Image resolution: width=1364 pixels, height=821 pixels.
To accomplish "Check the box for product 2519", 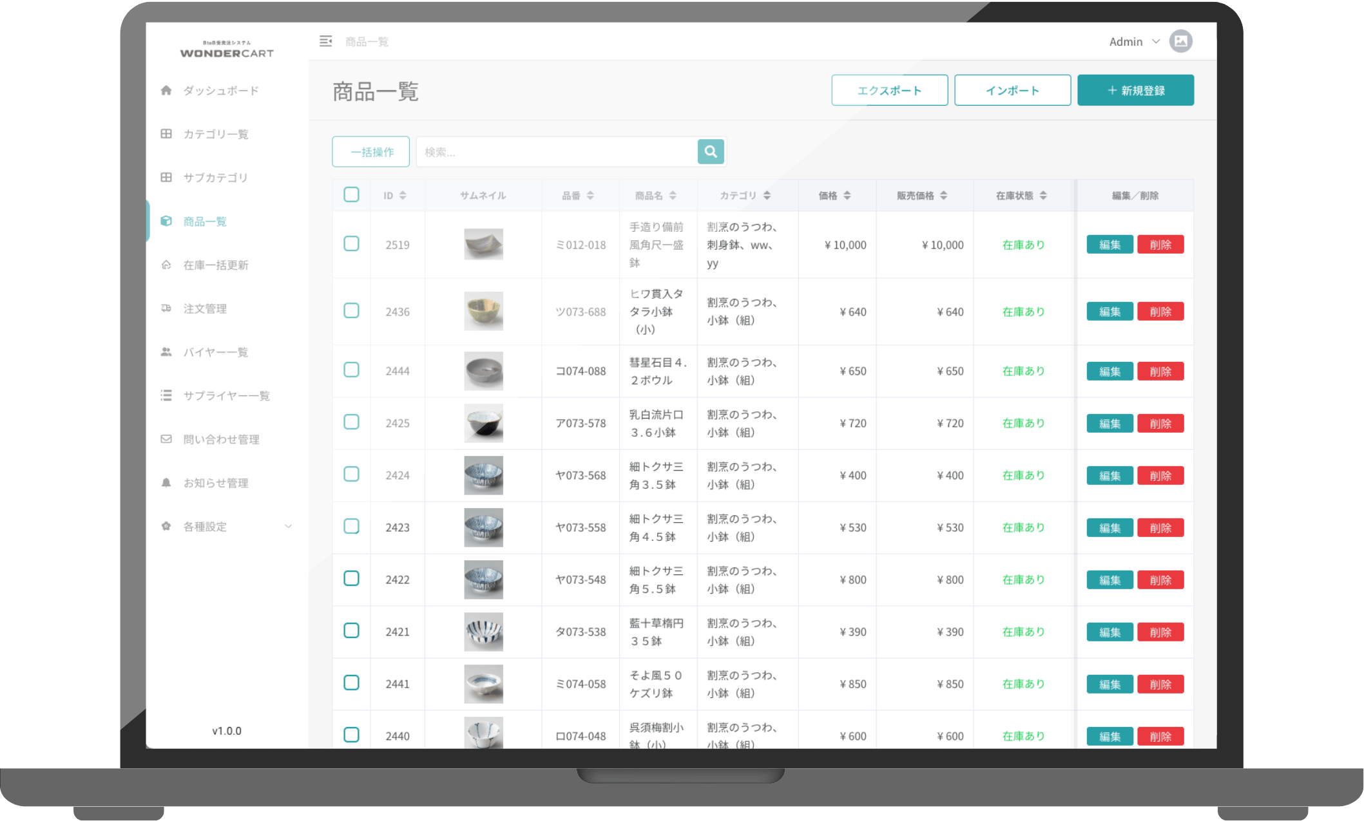I will point(351,243).
